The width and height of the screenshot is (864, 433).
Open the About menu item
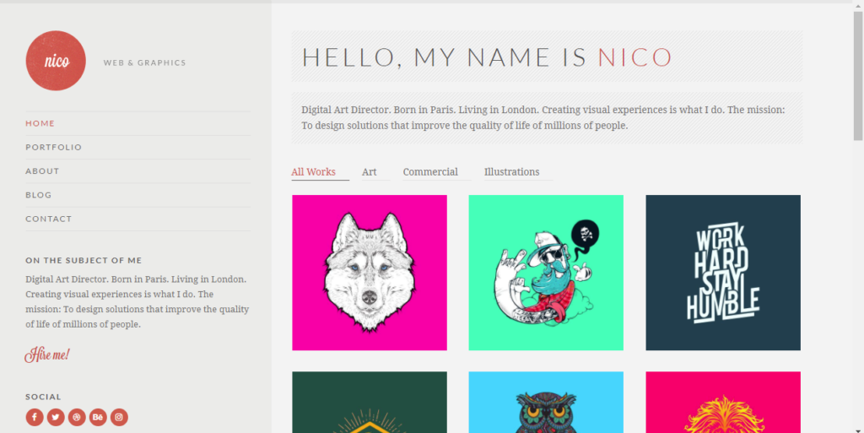point(42,170)
